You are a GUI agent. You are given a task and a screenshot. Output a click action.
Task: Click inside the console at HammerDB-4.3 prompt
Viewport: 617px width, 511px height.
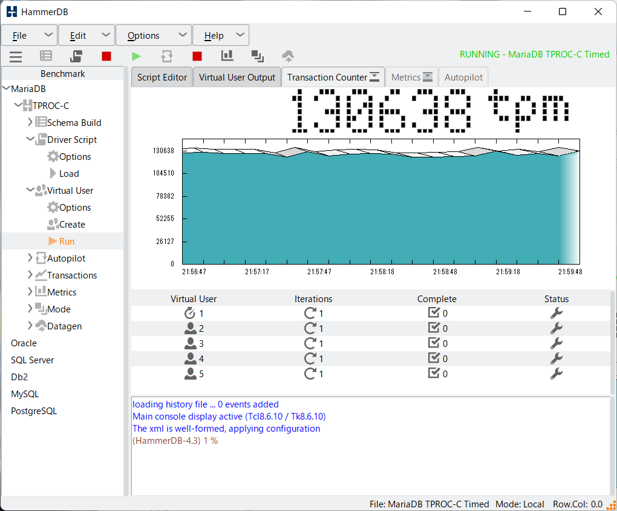pyautogui.click(x=175, y=441)
